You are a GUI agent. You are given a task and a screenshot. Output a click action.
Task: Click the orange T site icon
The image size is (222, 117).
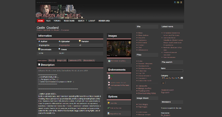(x=181, y=2)
